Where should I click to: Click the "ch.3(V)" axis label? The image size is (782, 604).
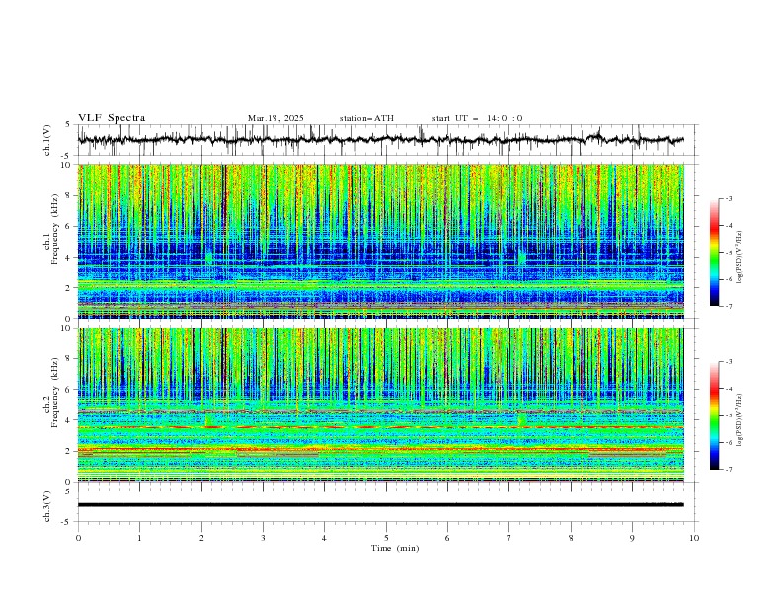pyautogui.click(x=47, y=506)
